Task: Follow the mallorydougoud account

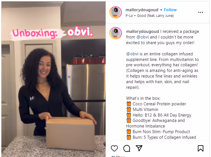Action: pyautogui.click(x=170, y=10)
